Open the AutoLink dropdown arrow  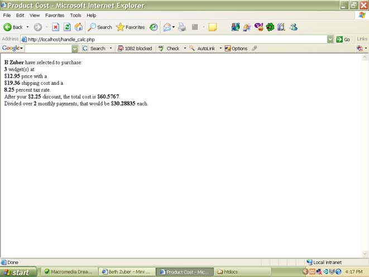click(221, 49)
